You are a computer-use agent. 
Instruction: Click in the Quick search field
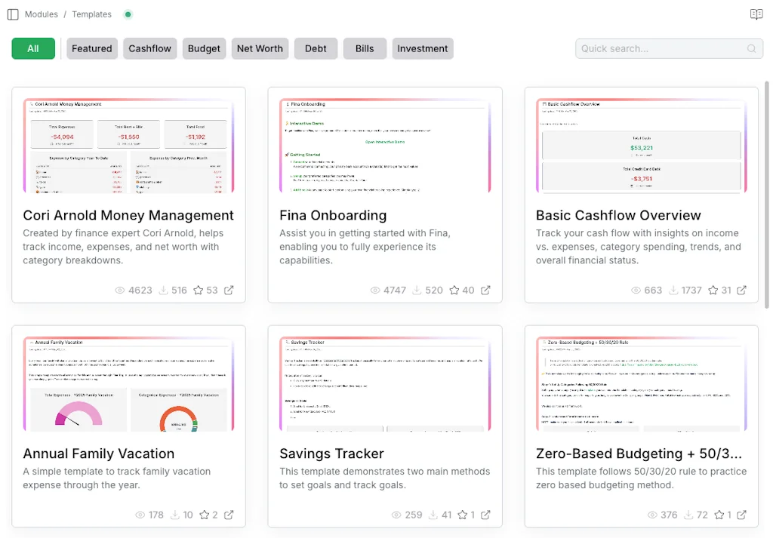(661, 48)
